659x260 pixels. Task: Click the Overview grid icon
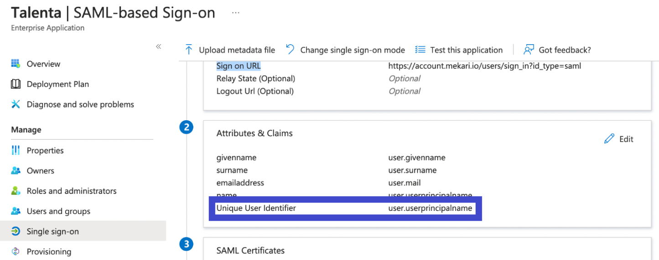coord(16,64)
